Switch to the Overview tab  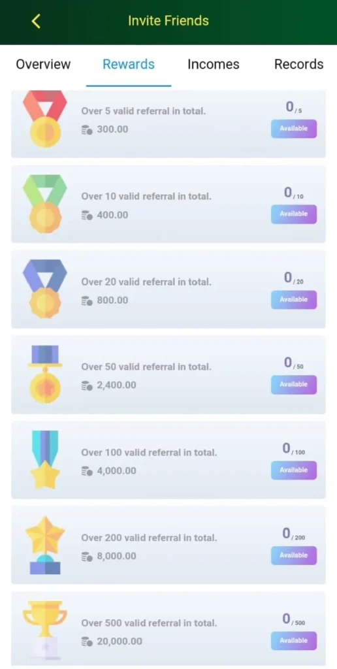pos(43,65)
